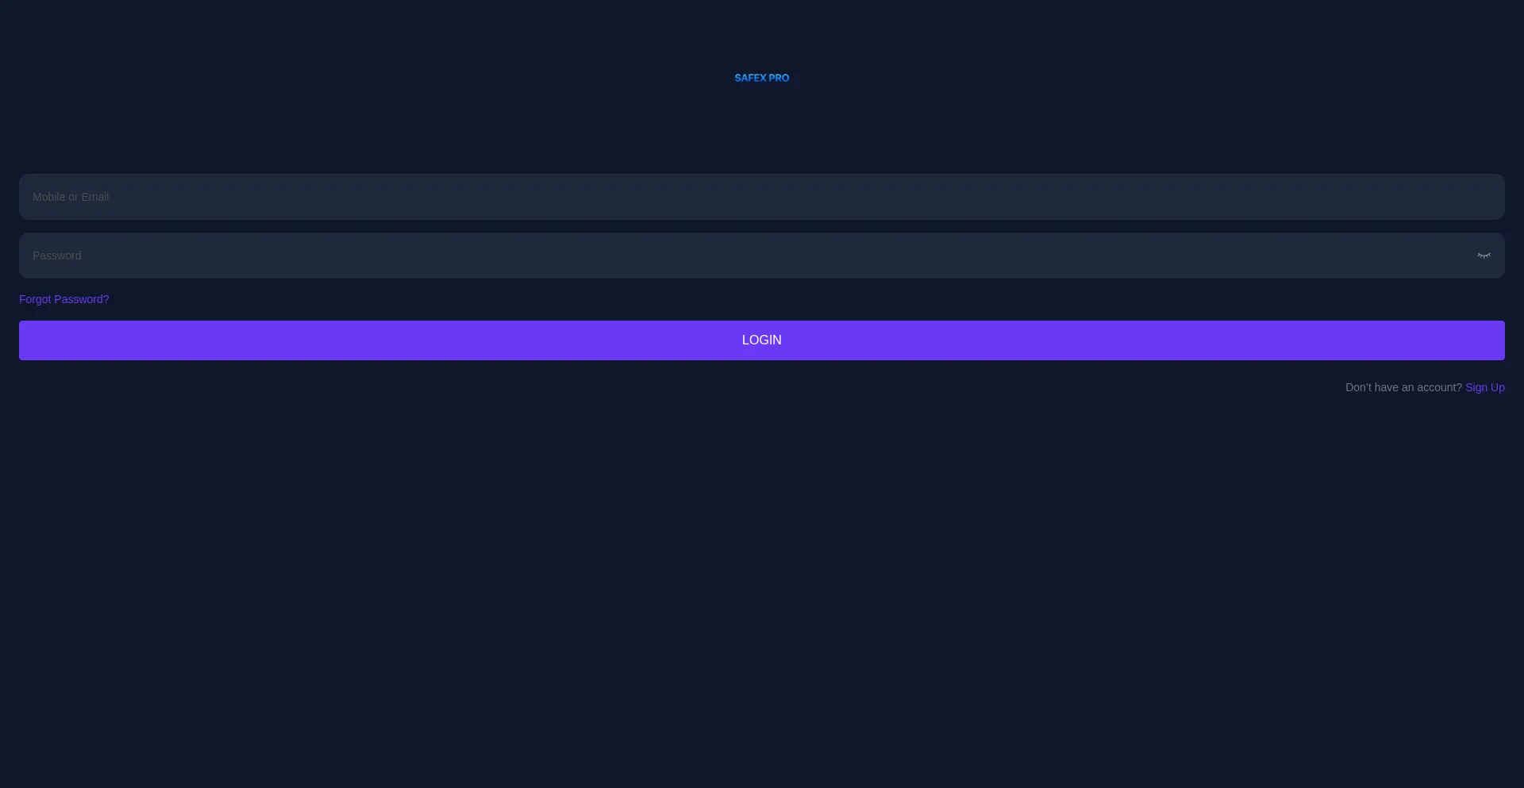Navigate to account registration via Sign Up
Screen dimensions: 1524x788
pyautogui.click(x=1485, y=387)
